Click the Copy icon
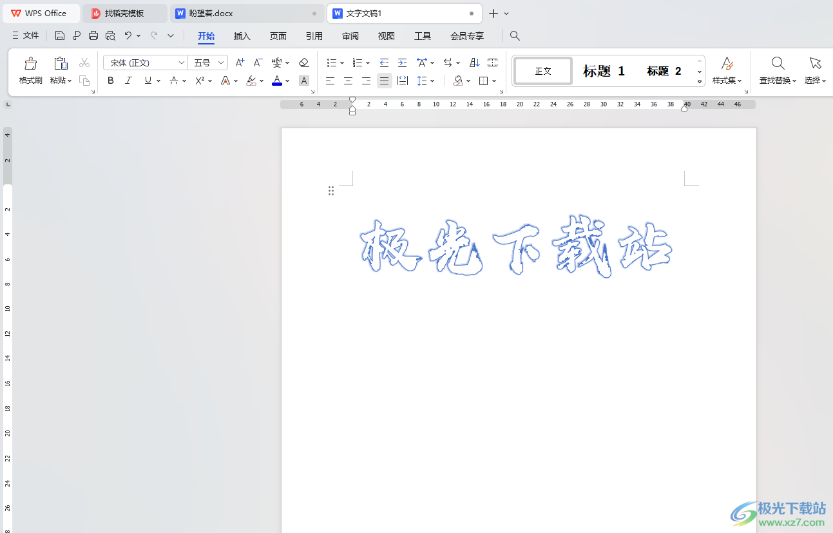The width and height of the screenshot is (833, 533). point(84,81)
